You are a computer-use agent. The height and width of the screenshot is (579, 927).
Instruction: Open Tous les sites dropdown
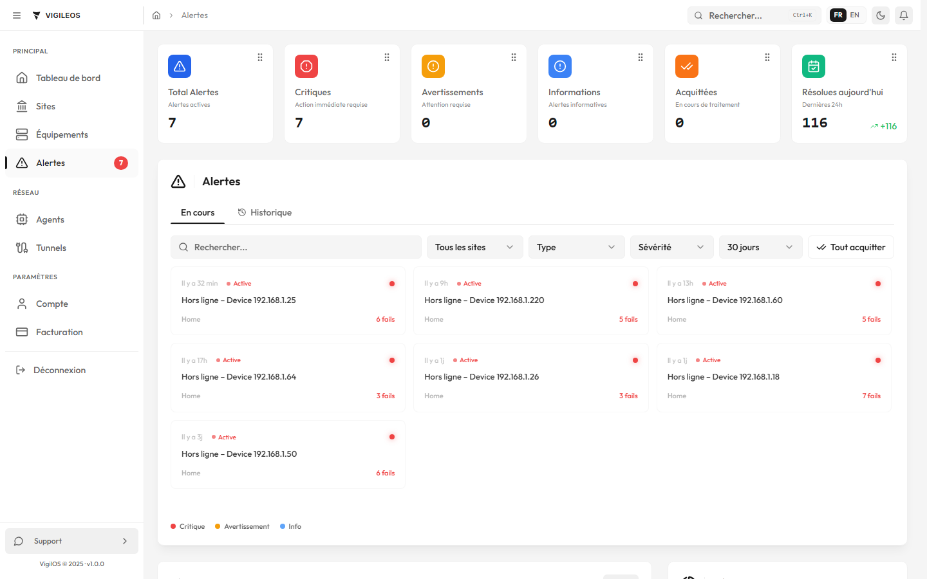(x=474, y=247)
